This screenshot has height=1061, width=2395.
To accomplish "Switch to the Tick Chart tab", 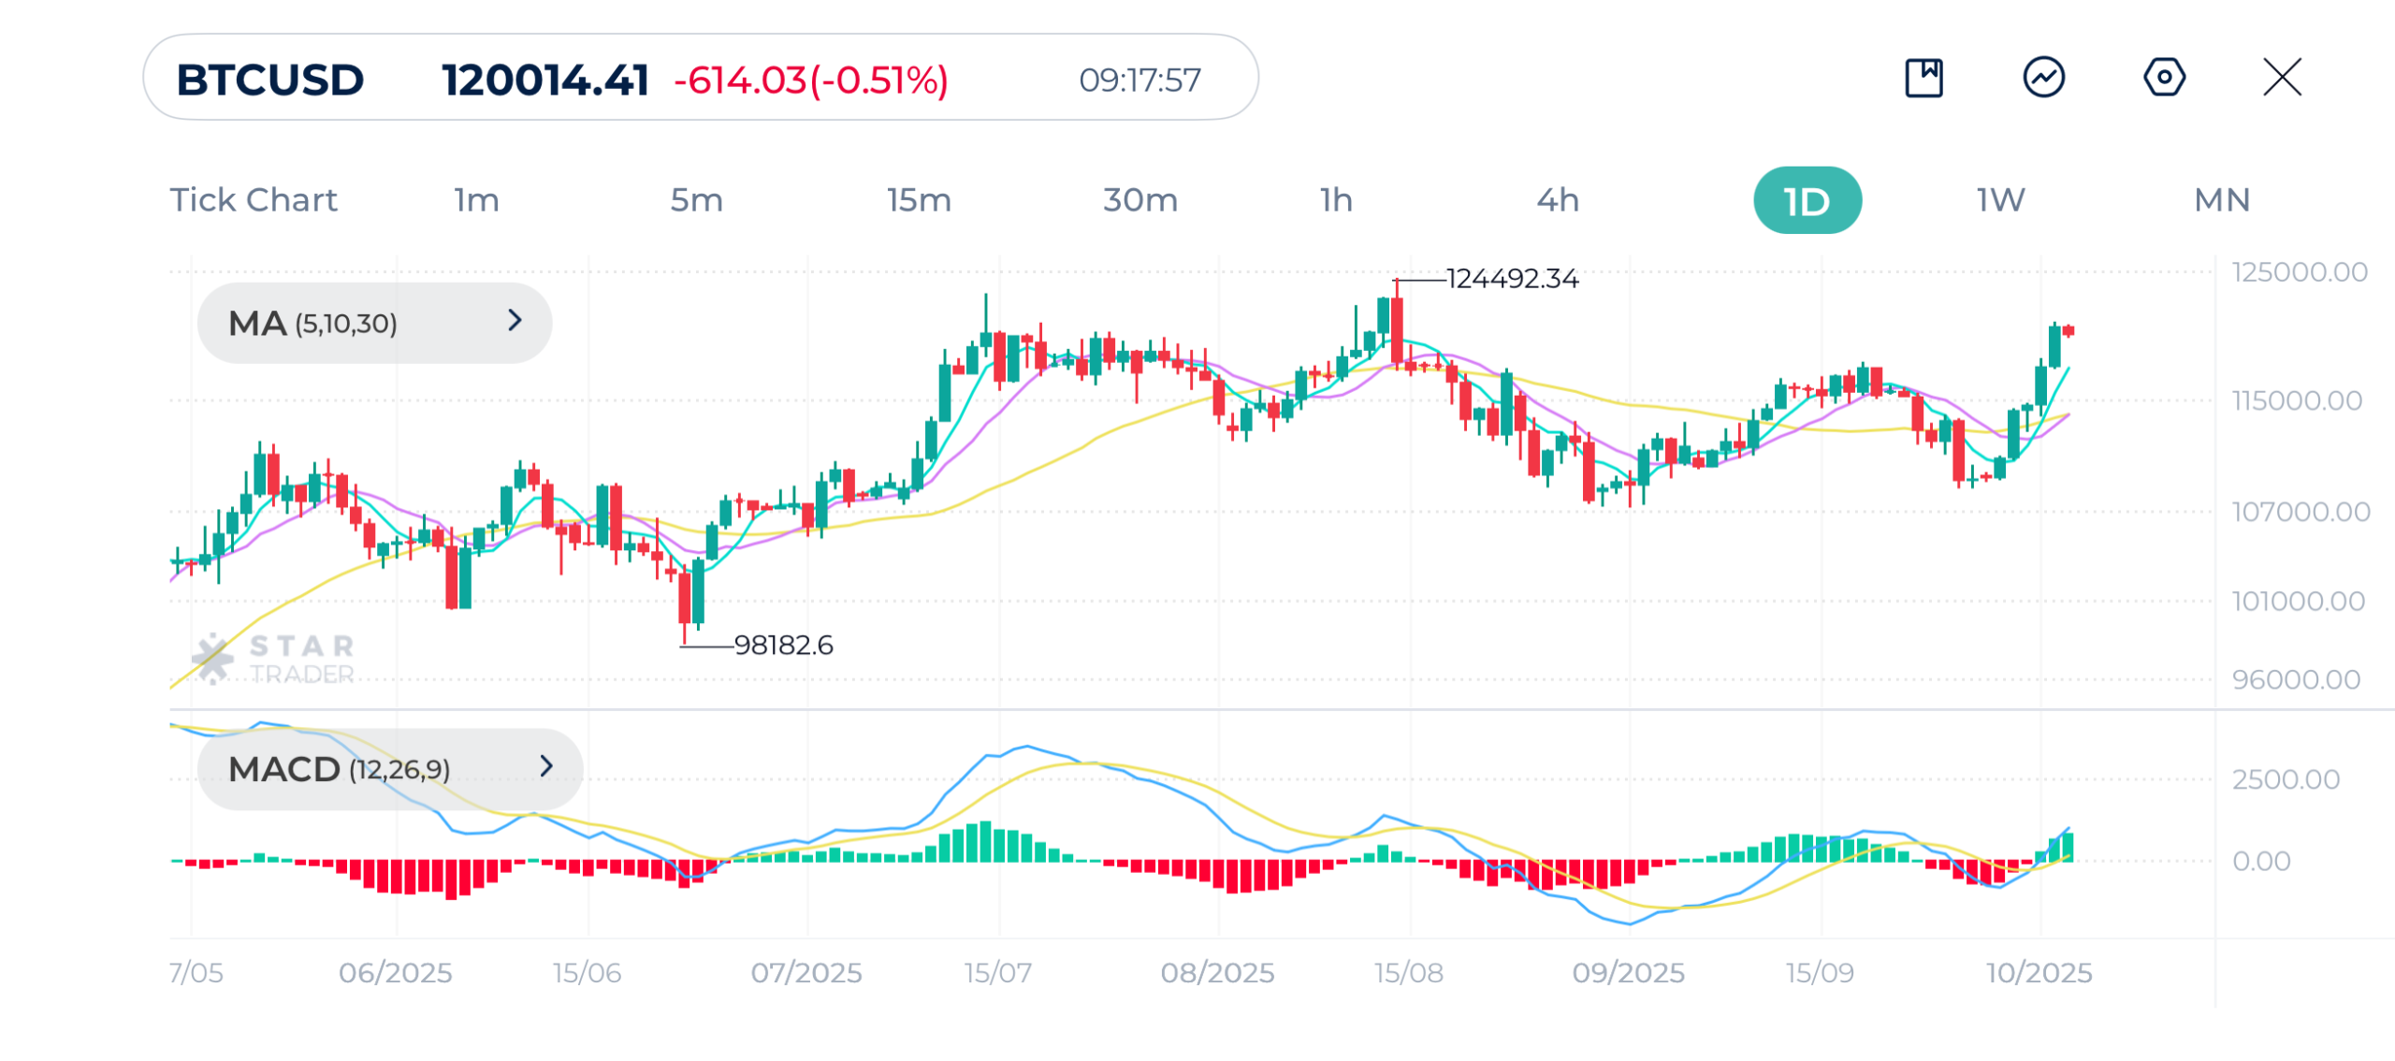I will [254, 200].
